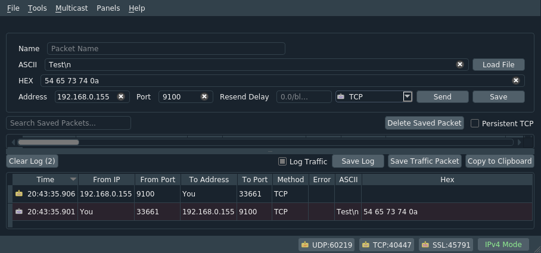Click the ASCII column header in the log table
Viewport: 541px width, 253px height.
pyautogui.click(x=348, y=180)
